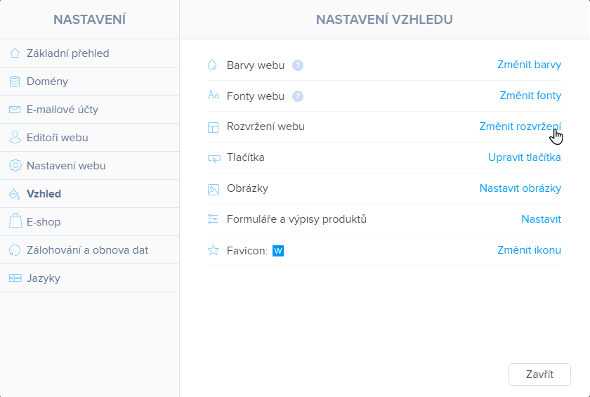The height and width of the screenshot is (397, 590).
Task: Click the Změnit rozvržení link
Action: coord(520,126)
